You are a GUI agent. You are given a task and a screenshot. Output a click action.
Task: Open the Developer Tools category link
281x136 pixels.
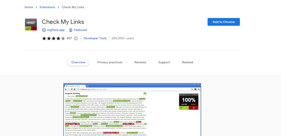coord(95,38)
